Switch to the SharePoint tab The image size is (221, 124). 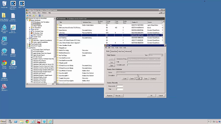click(114, 51)
